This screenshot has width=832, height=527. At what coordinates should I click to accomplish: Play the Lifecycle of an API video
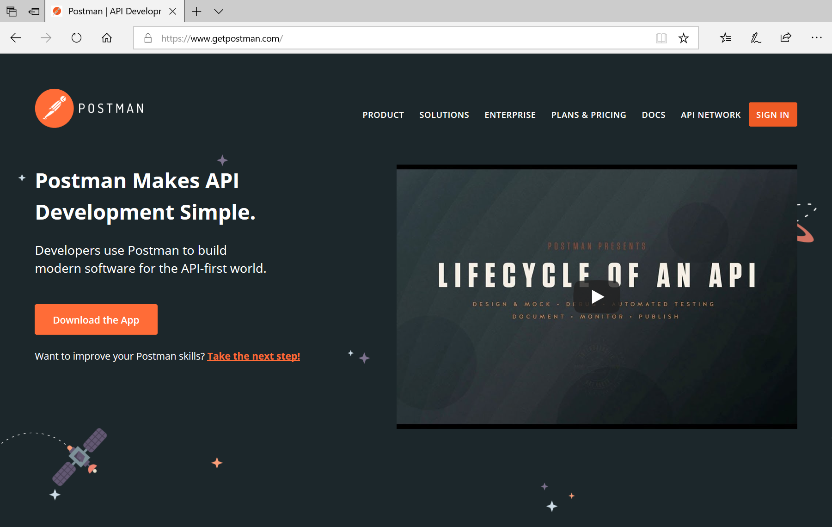point(597,297)
